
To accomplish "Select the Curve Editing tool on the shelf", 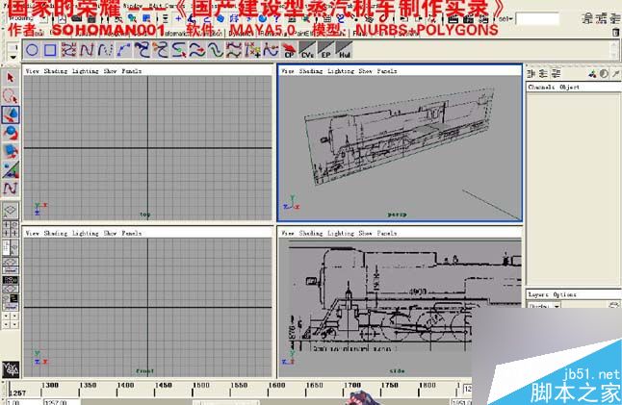I will (x=271, y=50).
